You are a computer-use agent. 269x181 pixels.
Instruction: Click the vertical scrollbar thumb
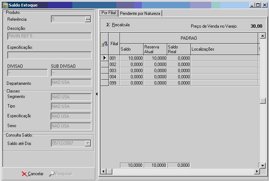point(262,101)
